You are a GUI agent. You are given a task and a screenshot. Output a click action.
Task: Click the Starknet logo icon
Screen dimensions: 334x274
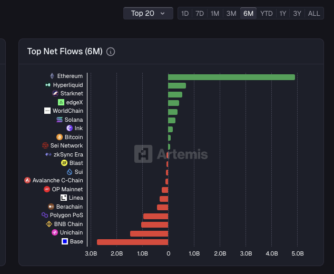coord(55,93)
